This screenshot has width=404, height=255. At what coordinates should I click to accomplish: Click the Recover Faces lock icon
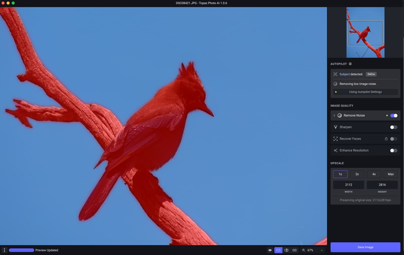[x=386, y=139]
